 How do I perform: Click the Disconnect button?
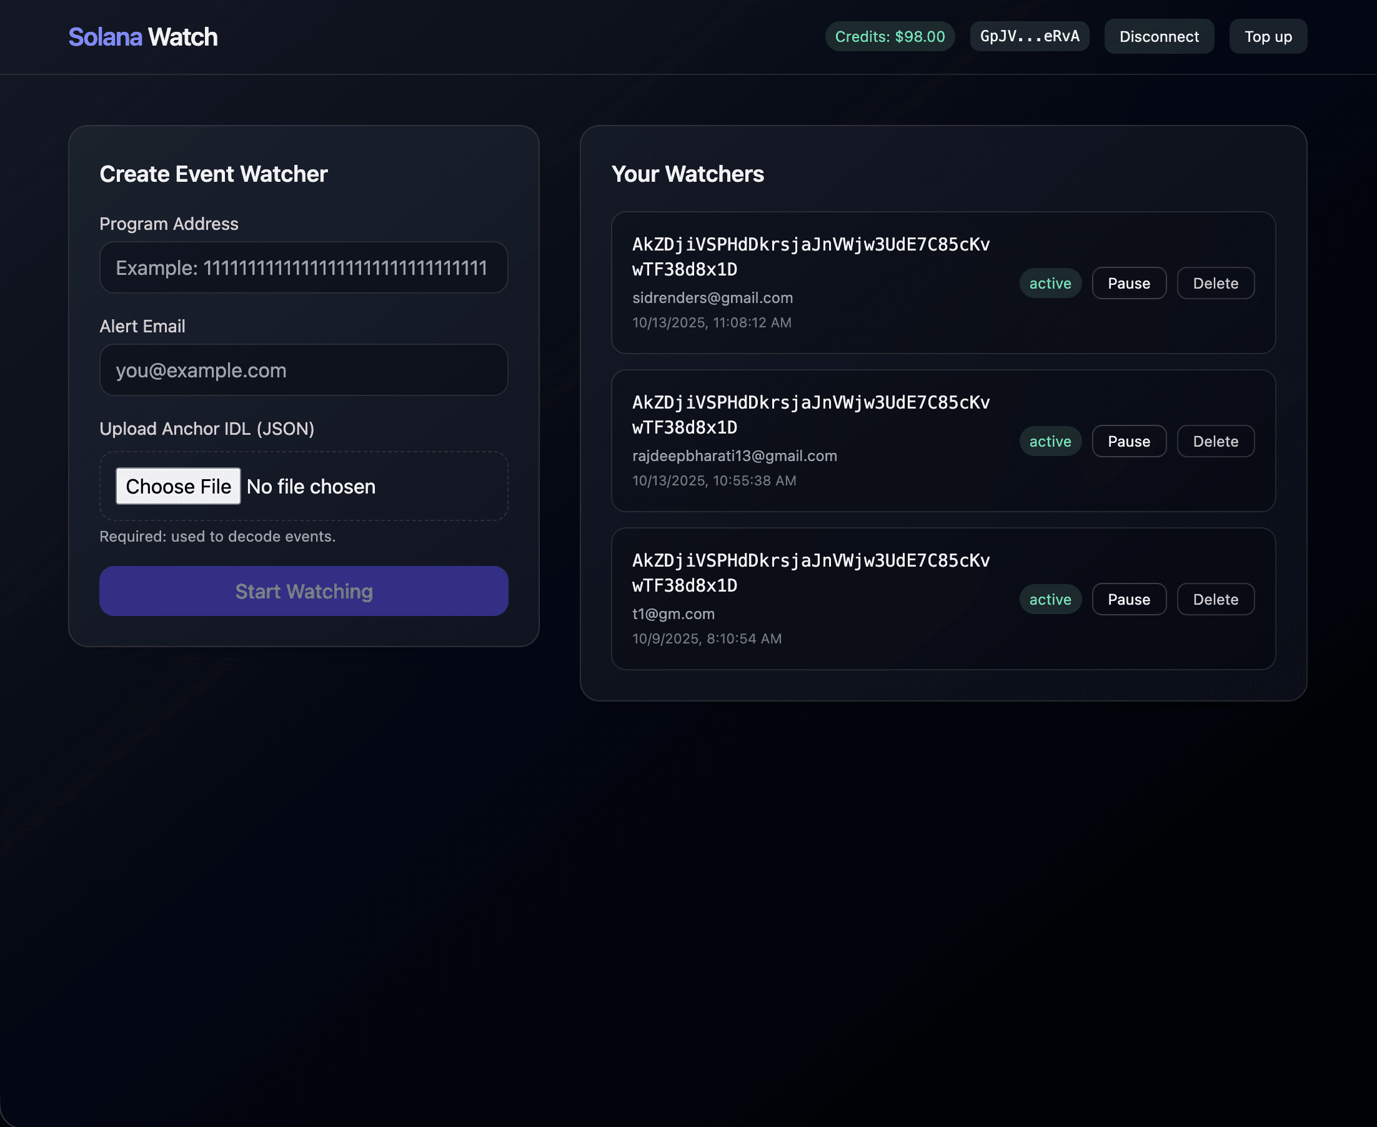(1158, 36)
